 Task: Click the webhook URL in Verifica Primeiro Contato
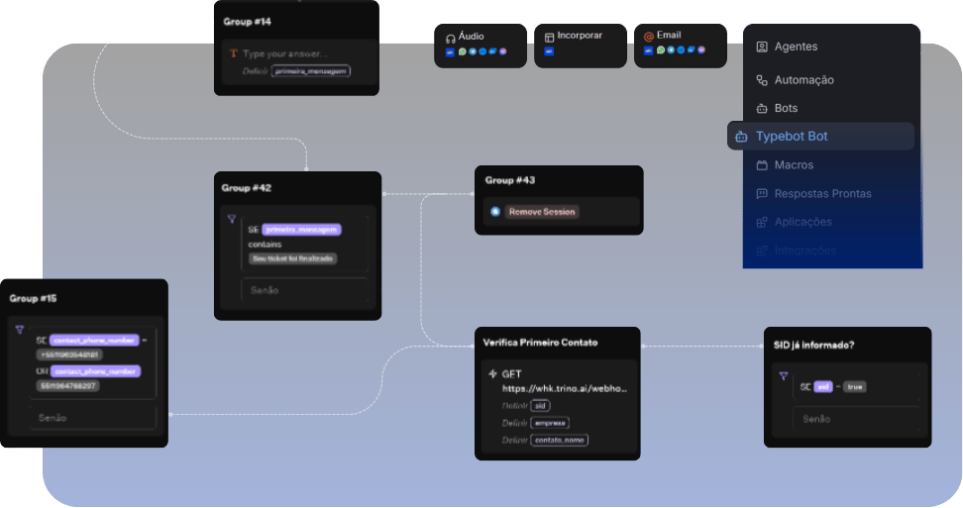point(565,389)
